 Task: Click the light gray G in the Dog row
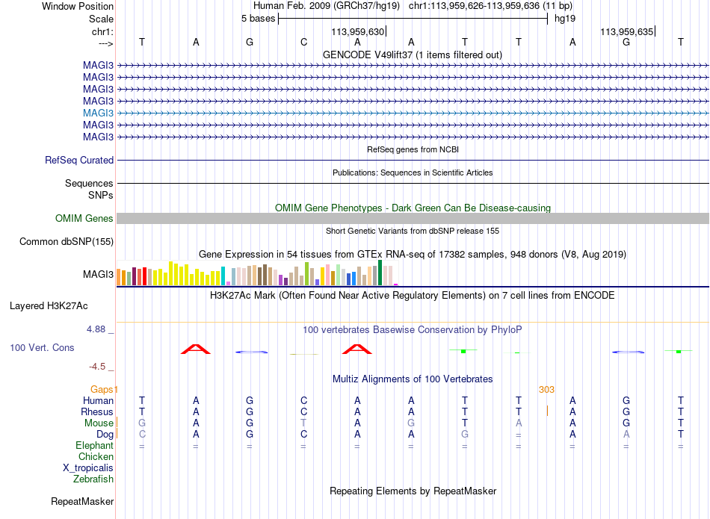coord(465,435)
